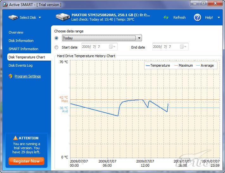Image resolution: width=225 pixels, height=173 pixels.
Task: Click the 42 °C Max label
Action: (64, 99)
